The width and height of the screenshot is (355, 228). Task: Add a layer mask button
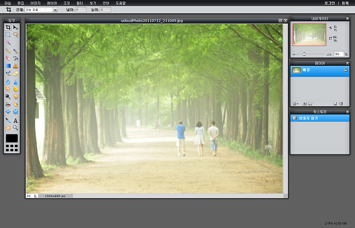[x=305, y=104]
